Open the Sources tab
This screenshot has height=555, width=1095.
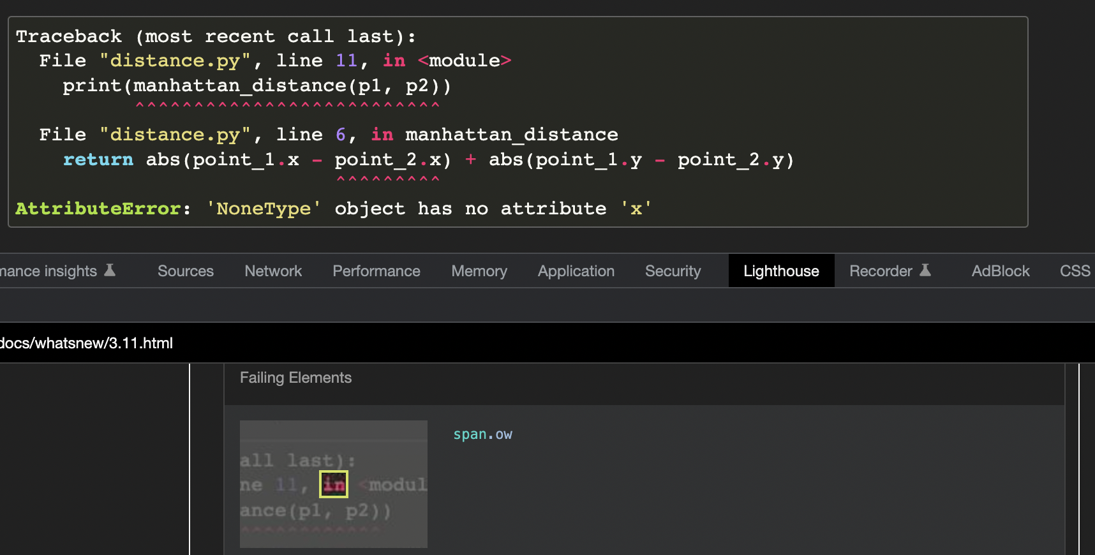coord(186,271)
